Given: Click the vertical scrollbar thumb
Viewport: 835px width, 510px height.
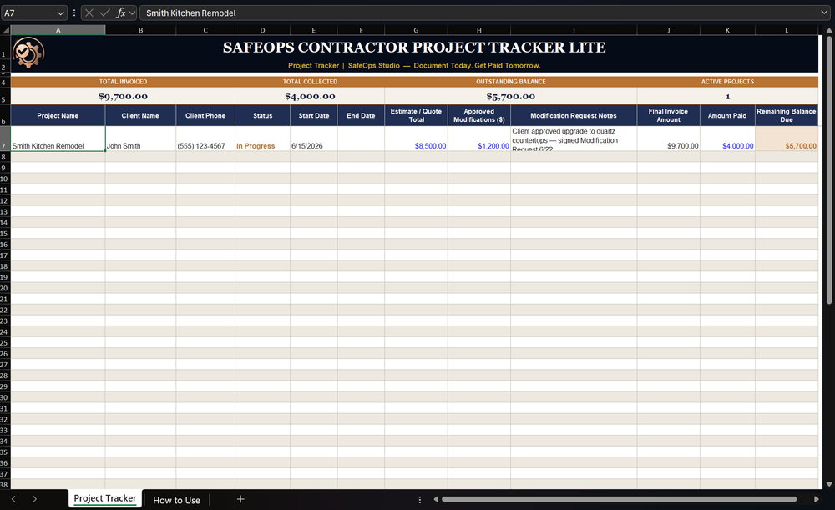Looking at the screenshot, I should 828,169.
